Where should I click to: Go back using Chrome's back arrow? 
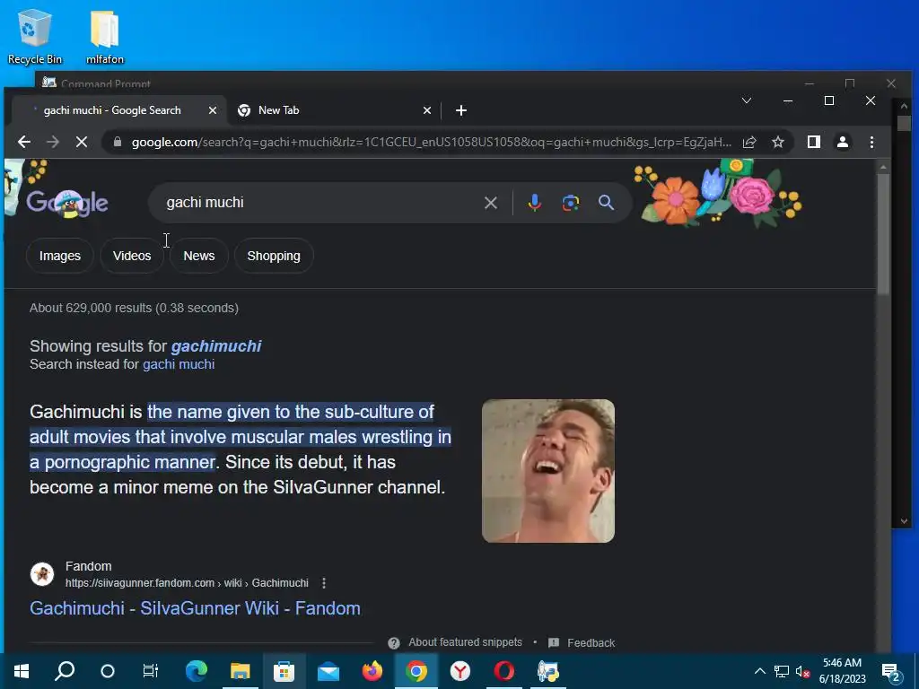24,142
